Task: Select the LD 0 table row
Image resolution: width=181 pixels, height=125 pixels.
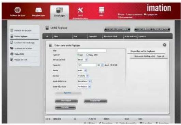Action: click(x=107, y=119)
